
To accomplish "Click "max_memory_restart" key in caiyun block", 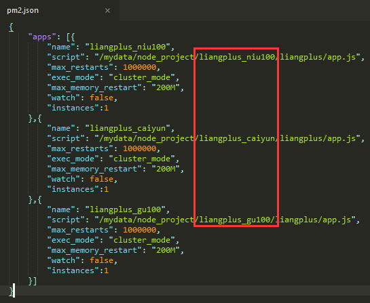I will (x=94, y=169).
